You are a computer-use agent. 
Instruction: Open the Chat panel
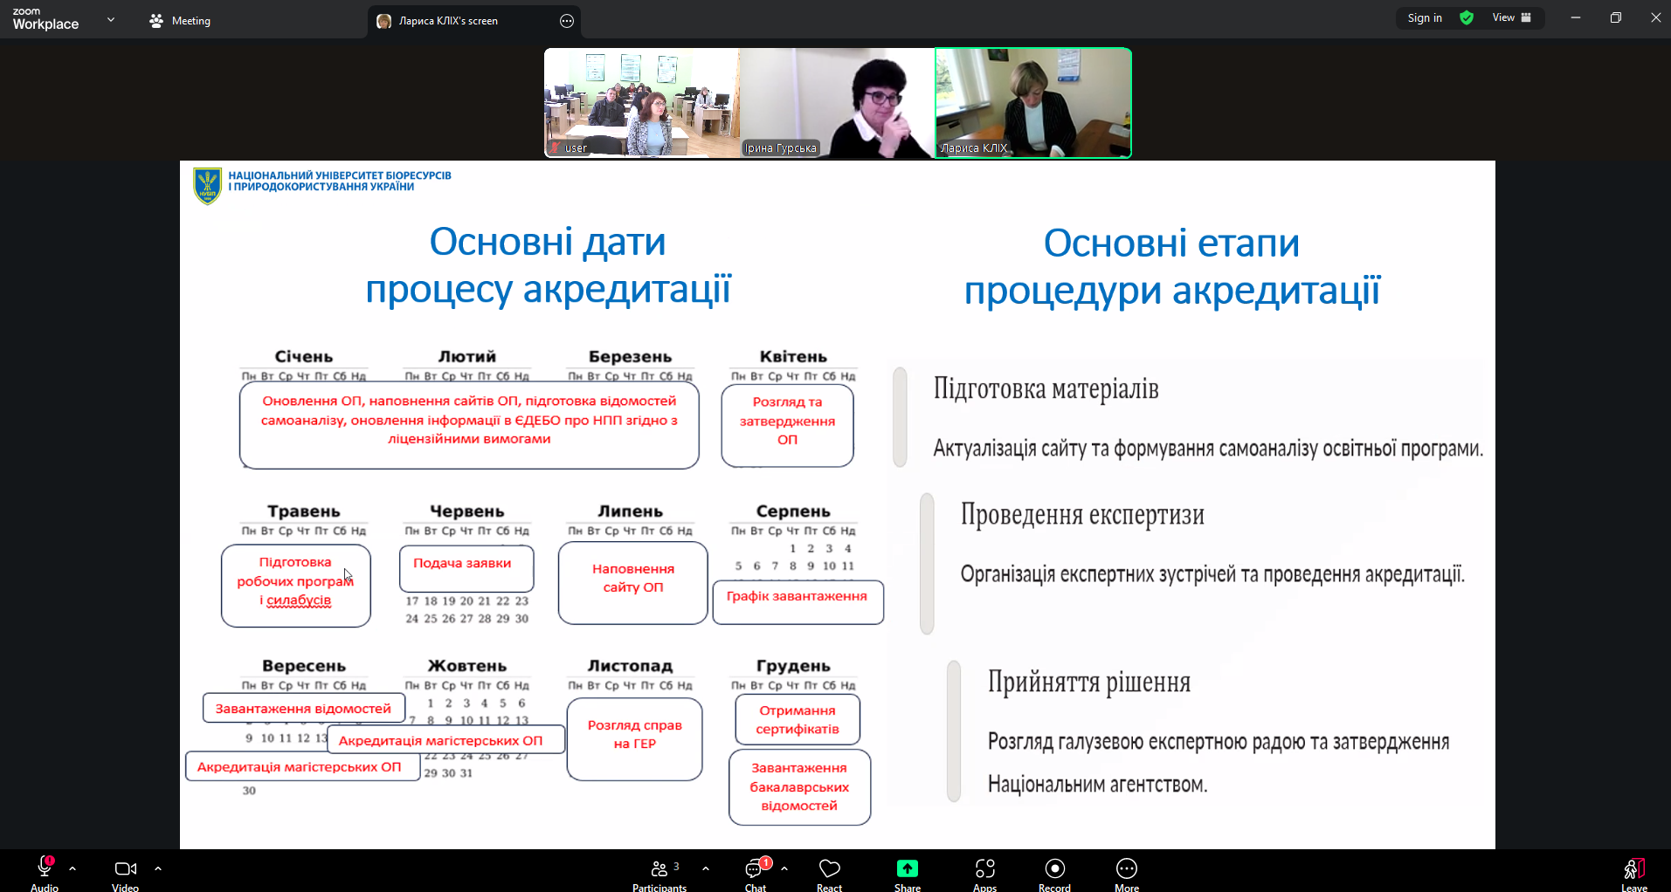(755, 869)
